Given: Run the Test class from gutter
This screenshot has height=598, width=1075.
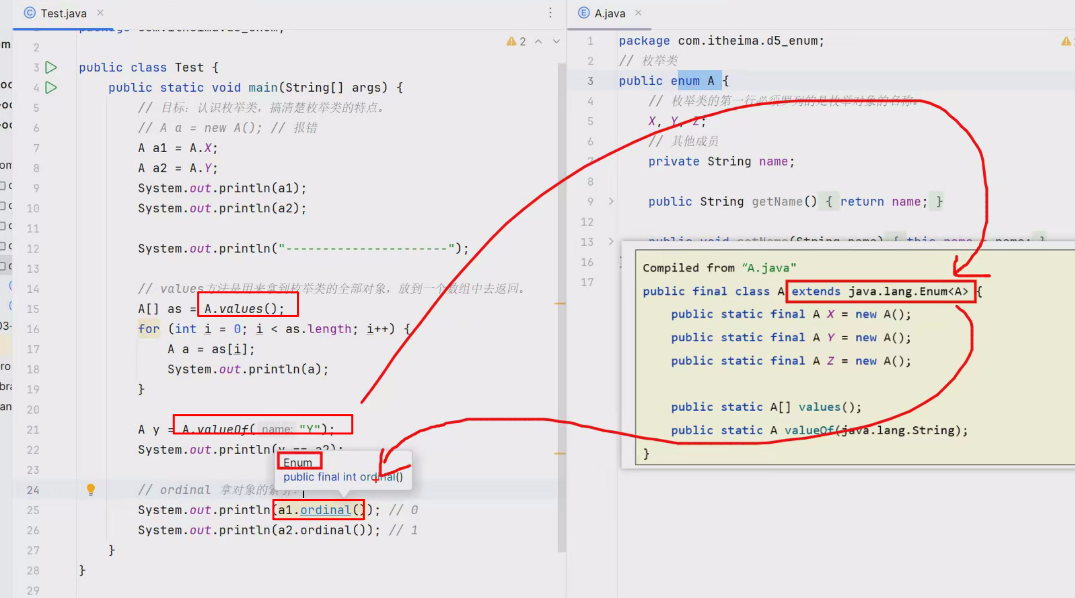Looking at the screenshot, I should point(51,67).
